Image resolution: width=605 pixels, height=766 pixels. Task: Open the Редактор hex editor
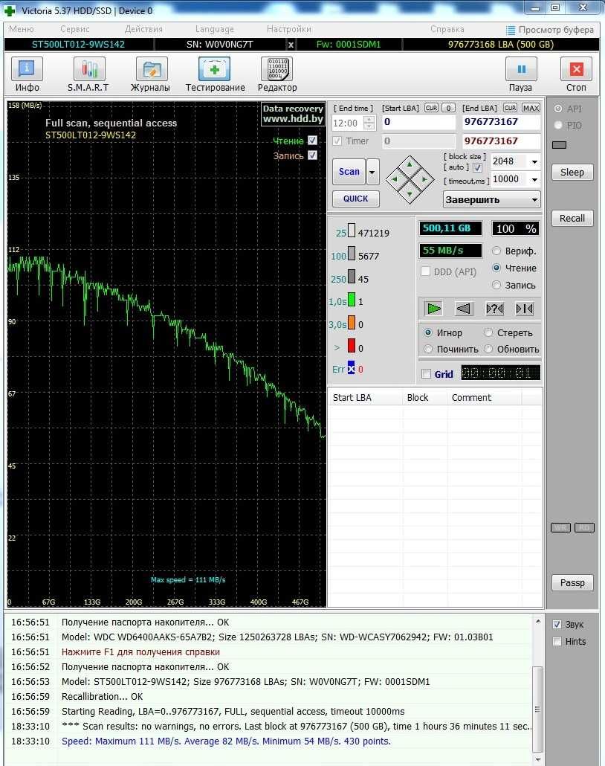[277, 69]
